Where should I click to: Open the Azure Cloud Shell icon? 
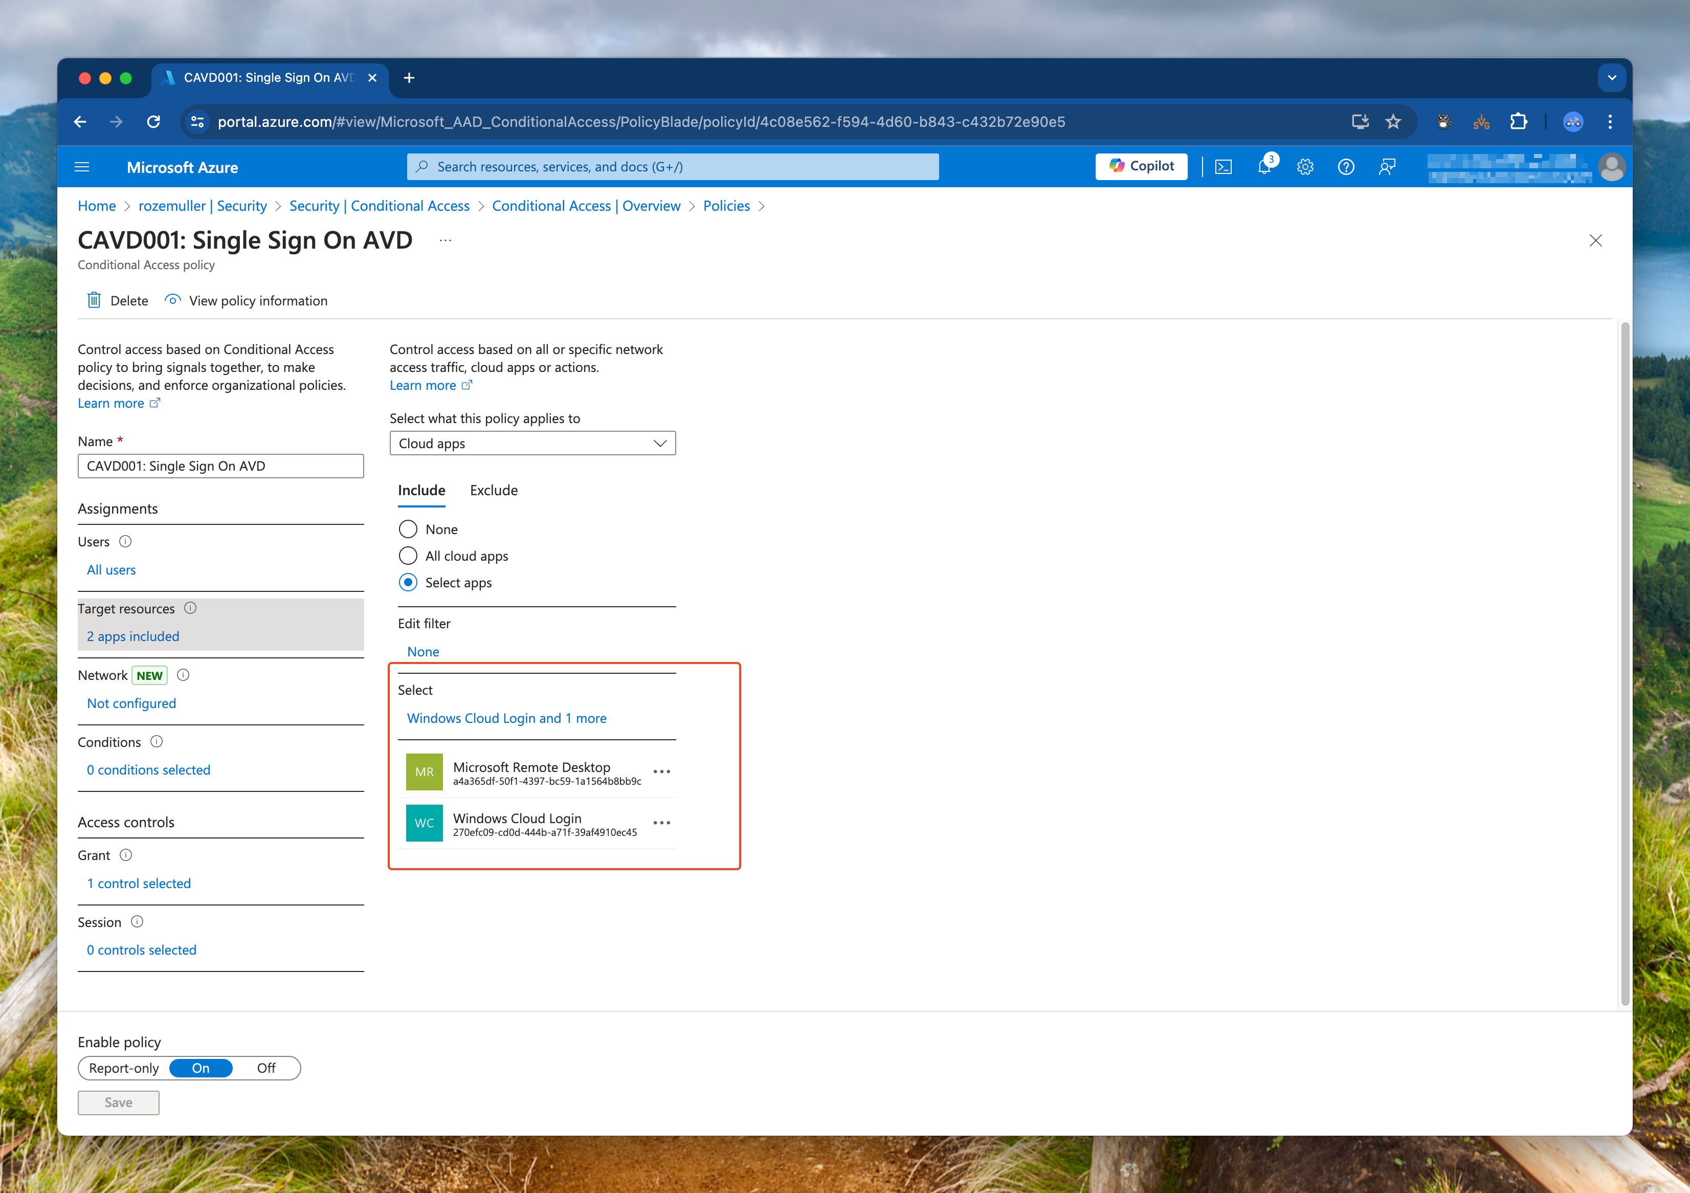[1224, 167]
